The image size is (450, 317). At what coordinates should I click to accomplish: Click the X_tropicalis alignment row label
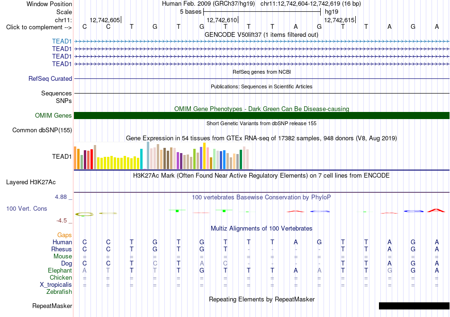point(56,285)
